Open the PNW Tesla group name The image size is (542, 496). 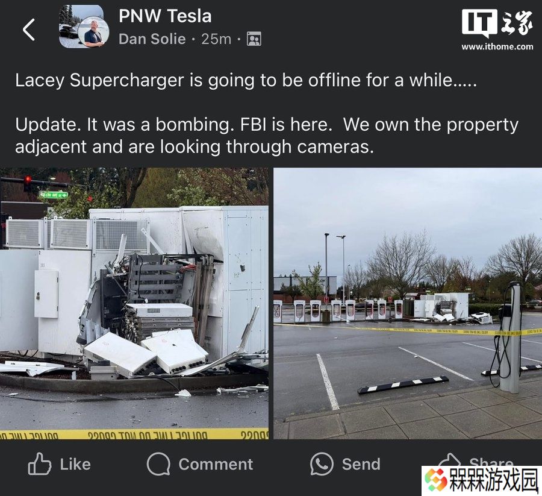[x=165, y=16]
